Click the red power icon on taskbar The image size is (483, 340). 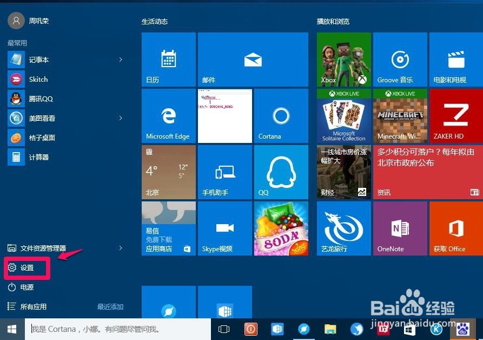(251, 329)
